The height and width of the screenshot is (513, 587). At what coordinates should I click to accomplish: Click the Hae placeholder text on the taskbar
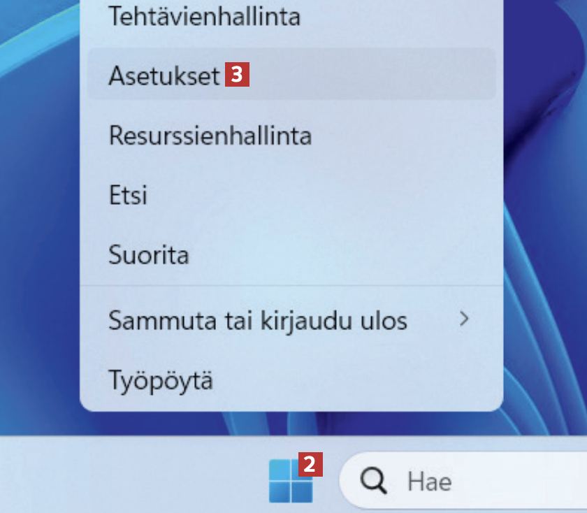click(x=429, y=482)
